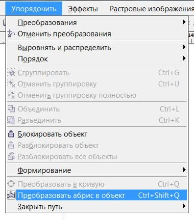The width and height of the screenshot is (194, 220).
Task: Click the Разъединить break apart icon
Action: 11,120
